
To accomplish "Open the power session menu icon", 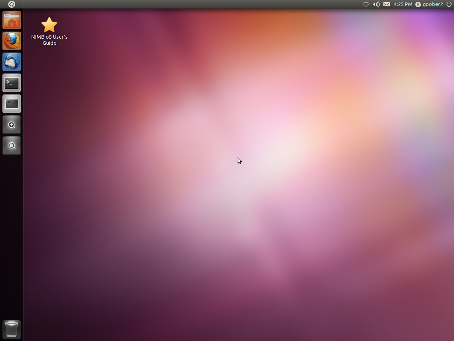I will coord(449,4).
